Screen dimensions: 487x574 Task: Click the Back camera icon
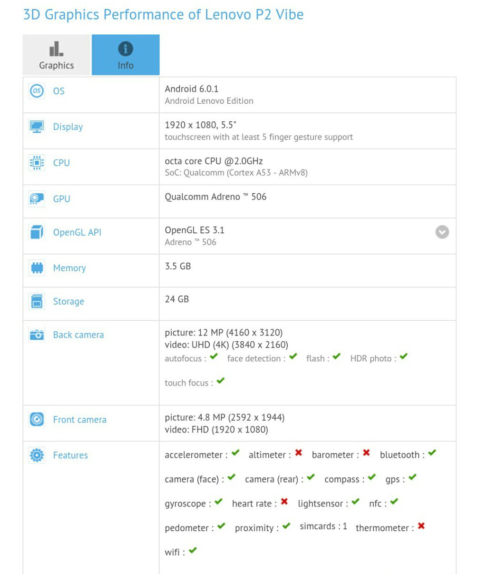pyautogui.click(x=37, y=335)
